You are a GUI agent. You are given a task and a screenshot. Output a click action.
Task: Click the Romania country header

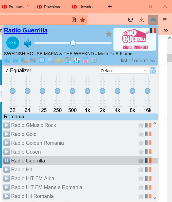coord(80,117)
